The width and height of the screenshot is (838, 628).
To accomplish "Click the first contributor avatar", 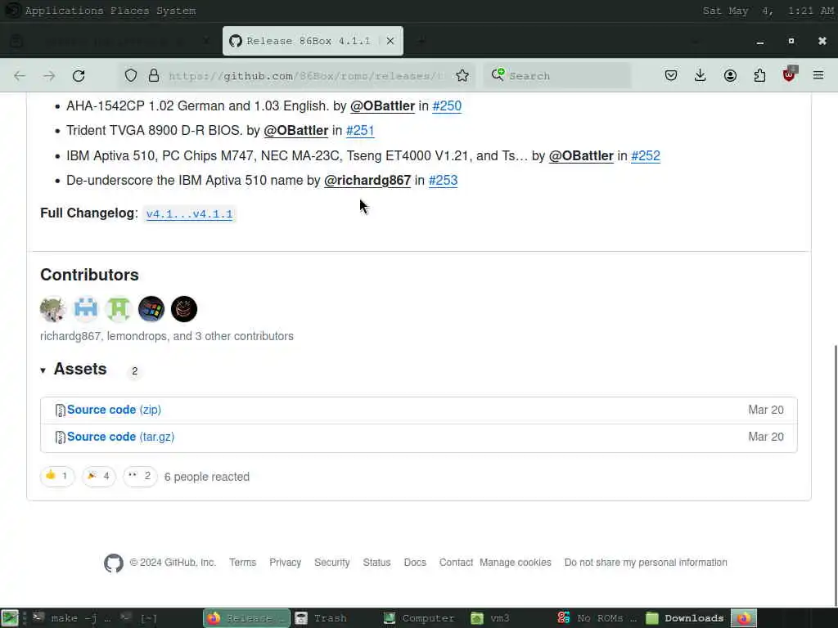I will click(53, 309).
